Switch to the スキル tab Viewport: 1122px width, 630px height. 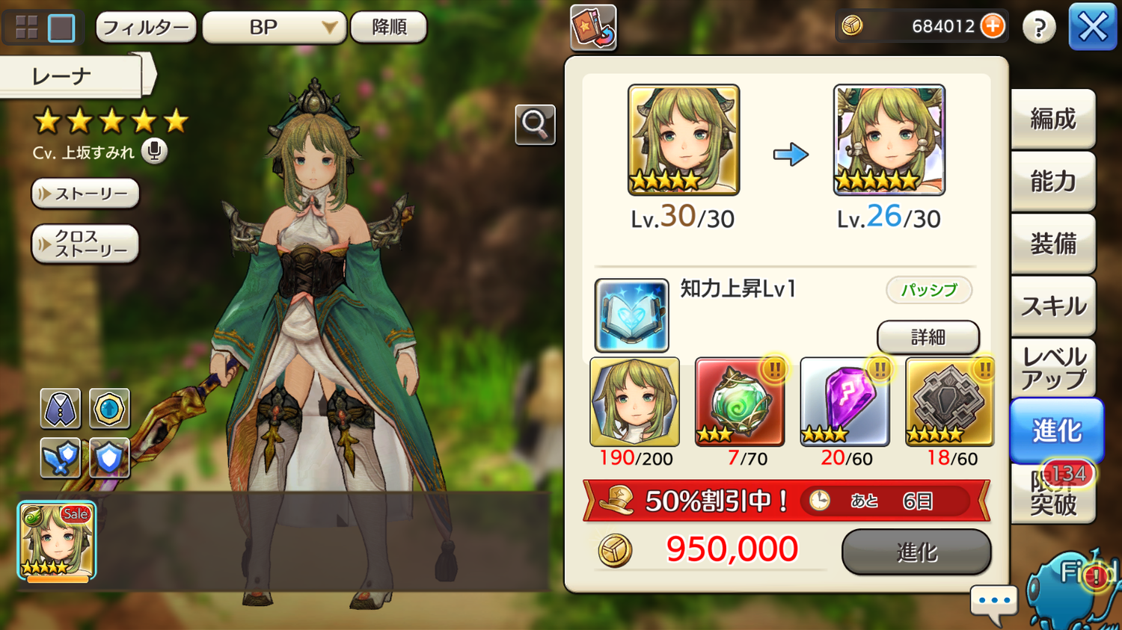point(1053,306)
